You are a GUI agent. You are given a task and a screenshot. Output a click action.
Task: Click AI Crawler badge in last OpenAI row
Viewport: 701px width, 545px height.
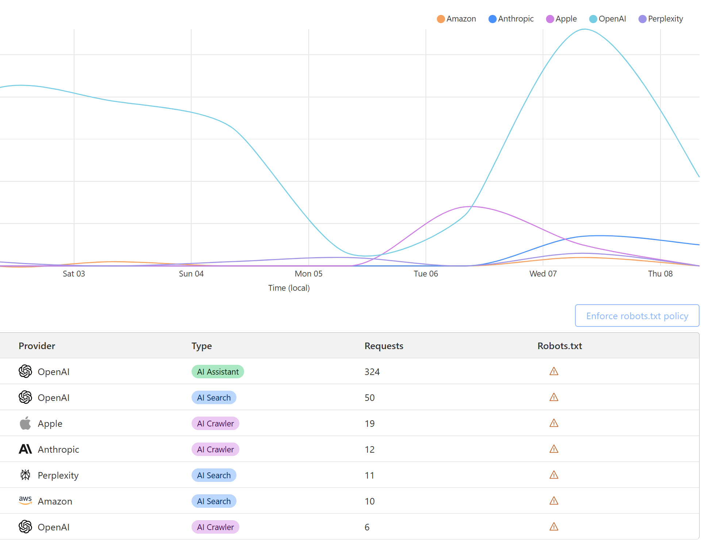click(x=215, y=527)
